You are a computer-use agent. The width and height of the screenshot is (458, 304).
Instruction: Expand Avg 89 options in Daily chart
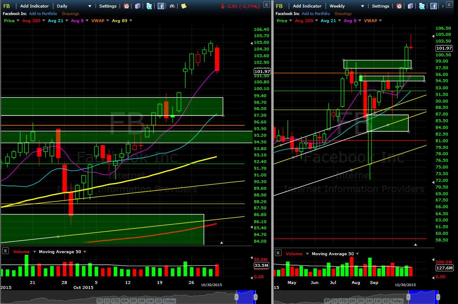point(130,21)
